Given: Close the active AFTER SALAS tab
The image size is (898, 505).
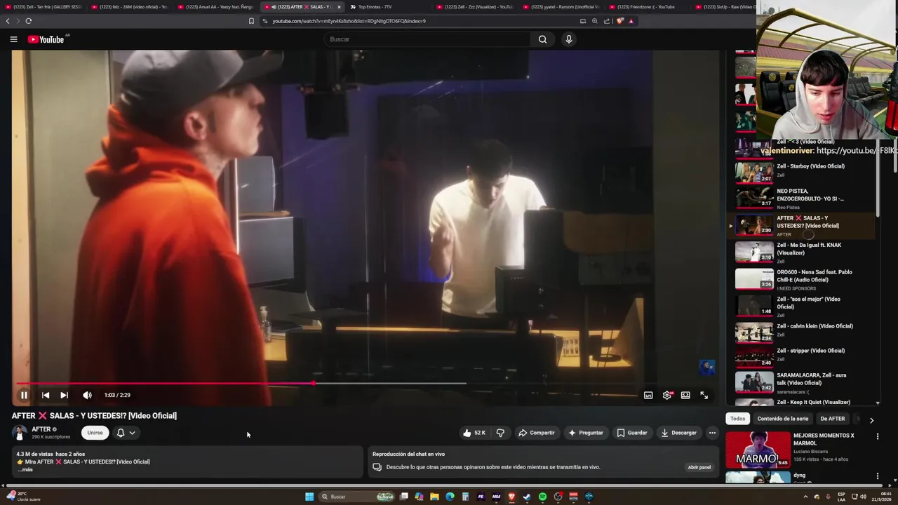Looking at the screenshot, I should tap(340, 7).
